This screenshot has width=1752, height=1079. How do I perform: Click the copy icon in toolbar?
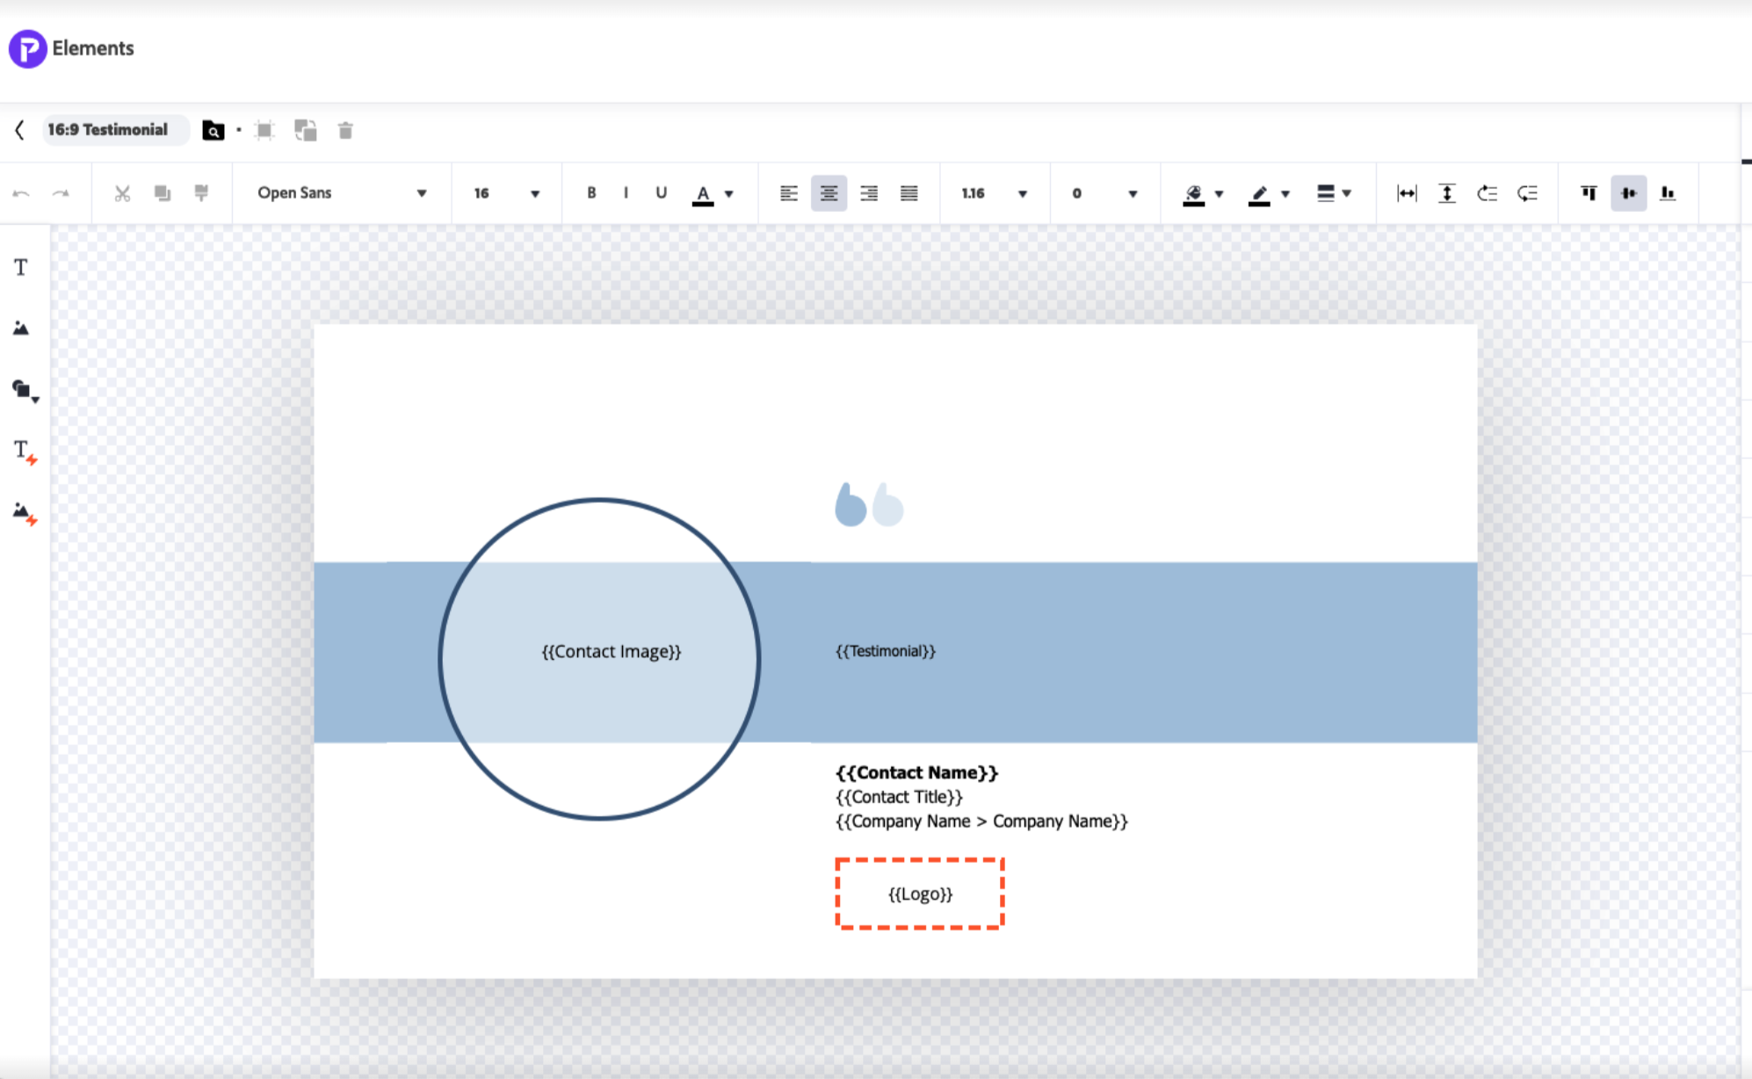(163, 193)
